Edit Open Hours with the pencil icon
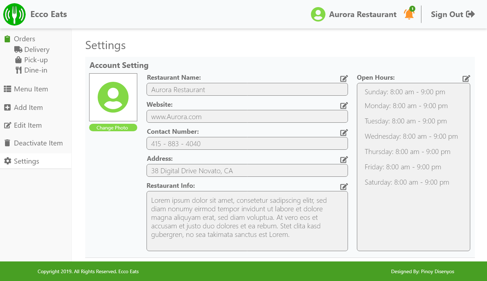 click(x=466, y=79)
